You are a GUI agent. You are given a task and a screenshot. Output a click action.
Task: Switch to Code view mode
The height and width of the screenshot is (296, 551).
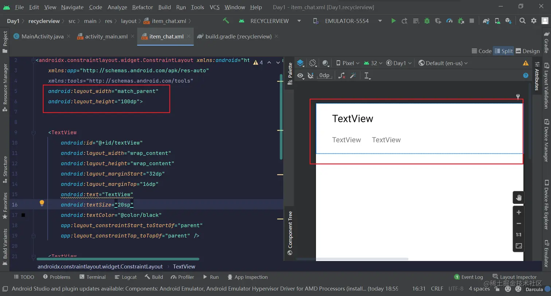[481, 51]
